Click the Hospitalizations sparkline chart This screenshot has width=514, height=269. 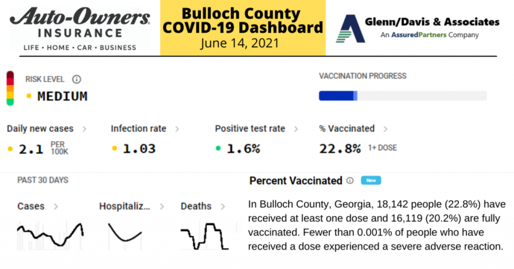click(x=125, y=236)
